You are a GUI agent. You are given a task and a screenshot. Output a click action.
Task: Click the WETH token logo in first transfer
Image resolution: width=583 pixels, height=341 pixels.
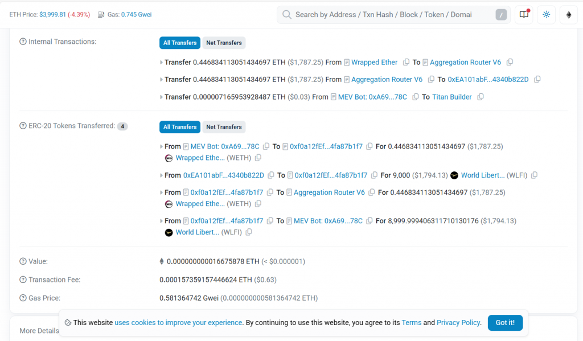169,158
